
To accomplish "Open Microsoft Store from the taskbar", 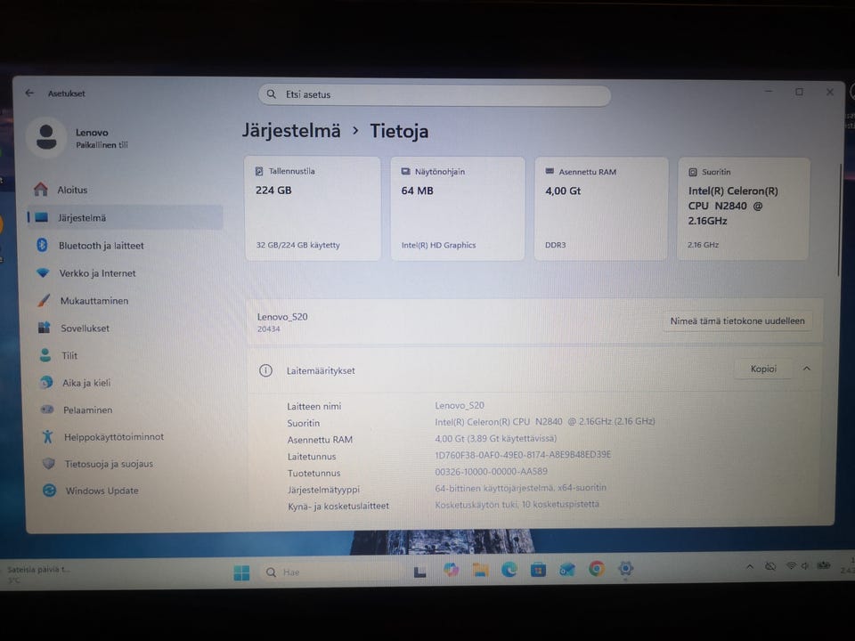I will (538, 570).
